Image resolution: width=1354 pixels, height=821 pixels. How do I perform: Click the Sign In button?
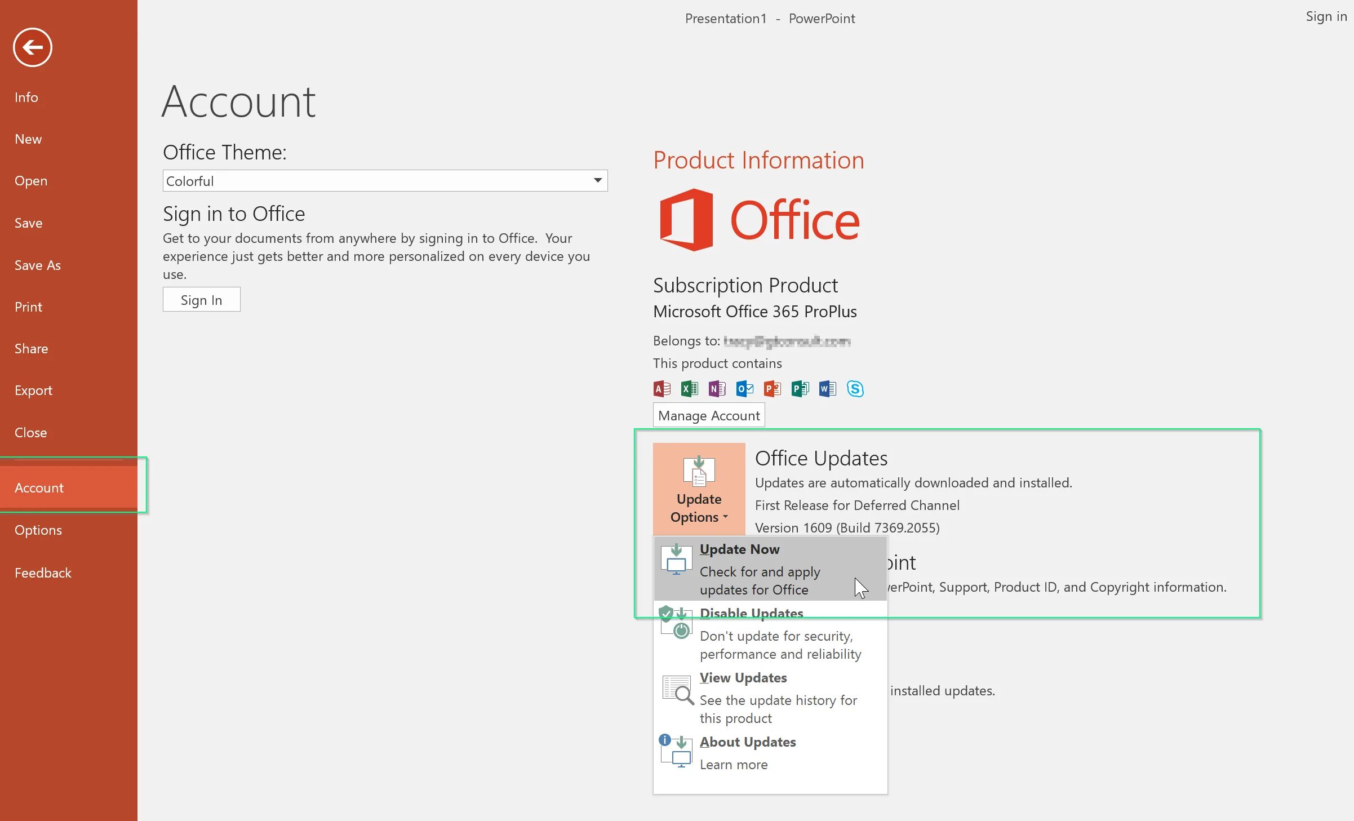tap(201, 300)
